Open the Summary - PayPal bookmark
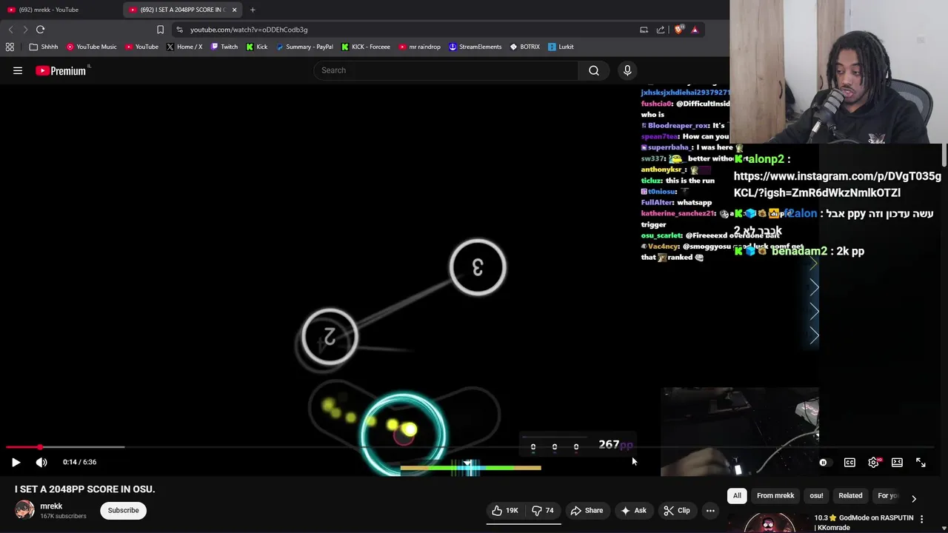This screenshot has height=533, width=948. 304,47
